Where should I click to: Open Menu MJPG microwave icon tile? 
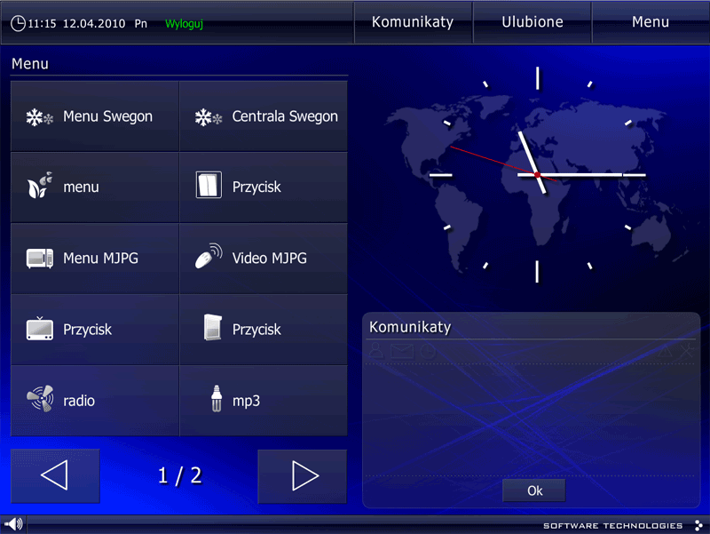[95, 259]
